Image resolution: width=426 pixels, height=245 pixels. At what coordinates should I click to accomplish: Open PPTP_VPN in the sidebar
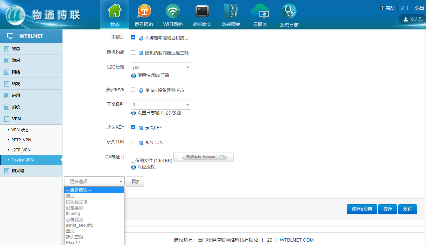[x=21, y=140]
